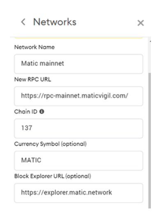The height and width of the screenshot is (213, 155).
Task: Edit the Currency Symbol field with MATIC
Action: [x=79, y=161]
